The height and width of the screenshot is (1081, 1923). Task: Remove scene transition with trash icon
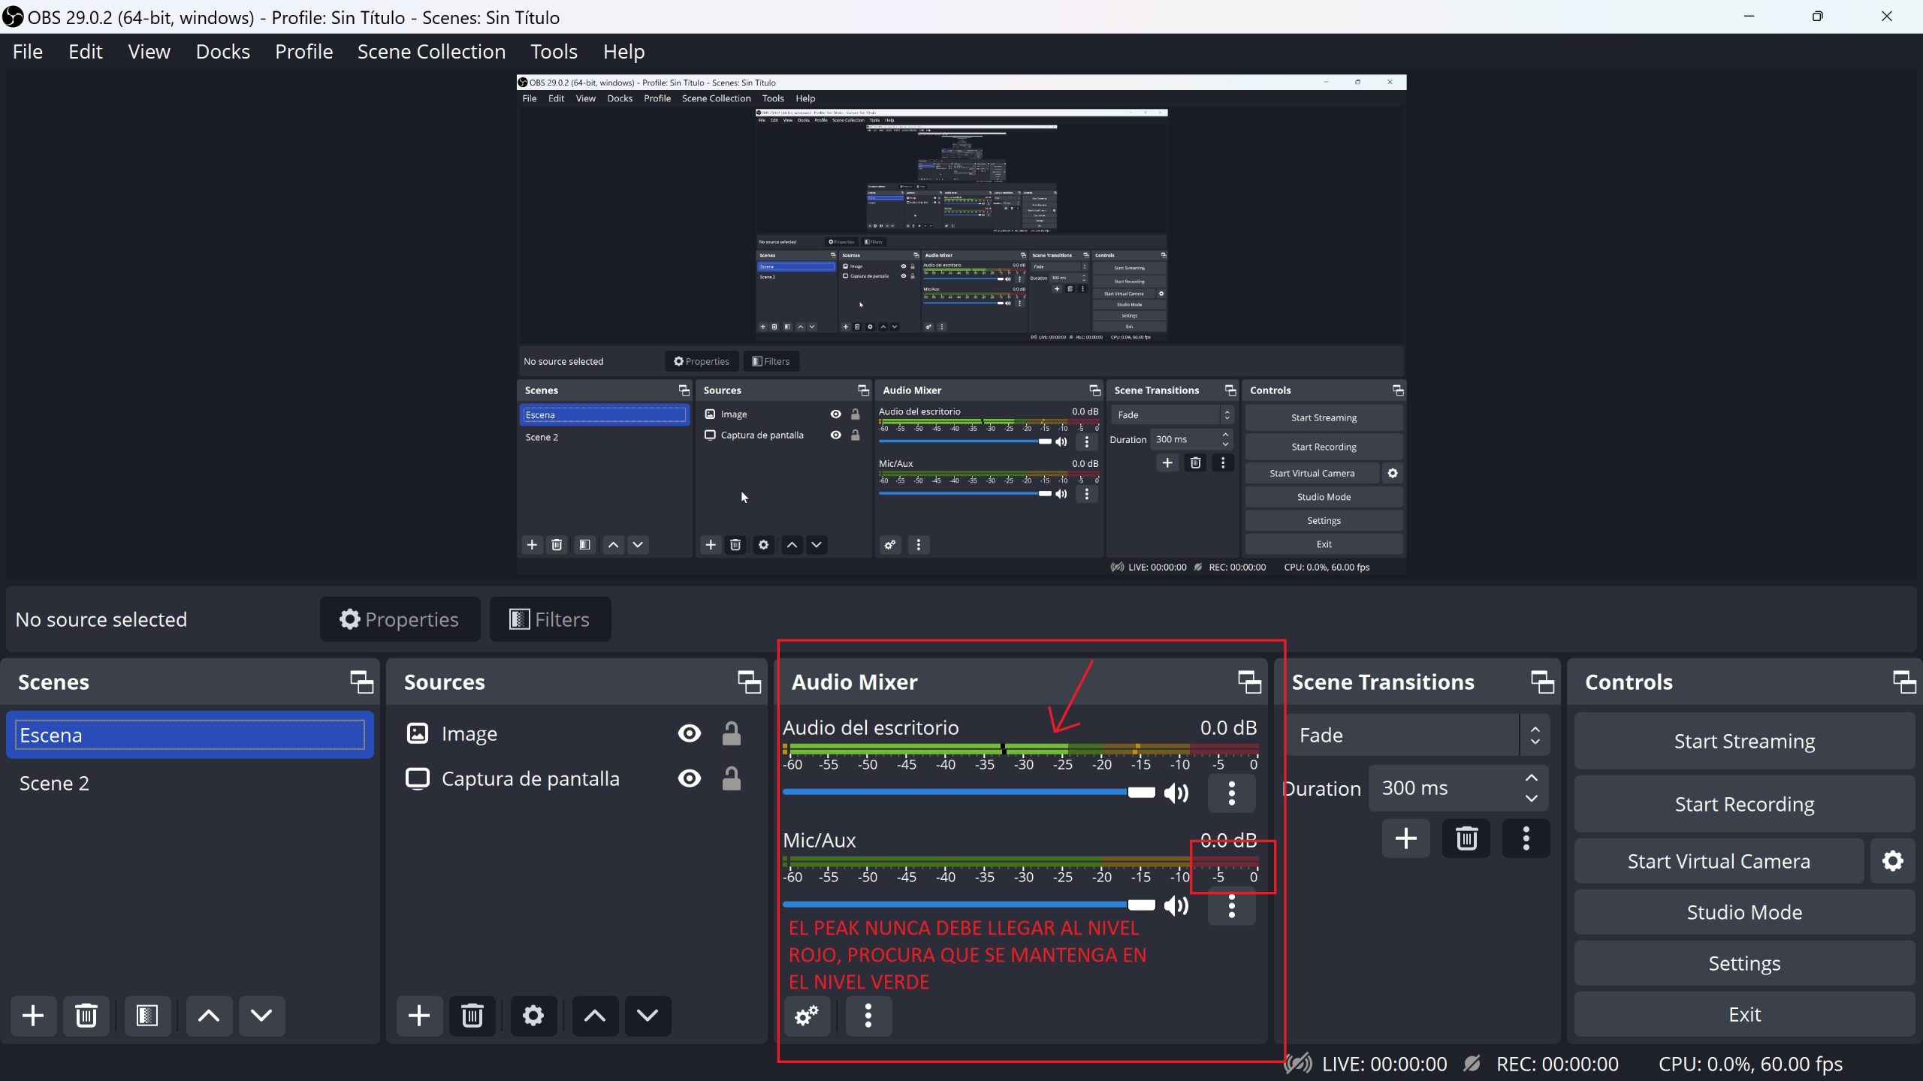1466,838
